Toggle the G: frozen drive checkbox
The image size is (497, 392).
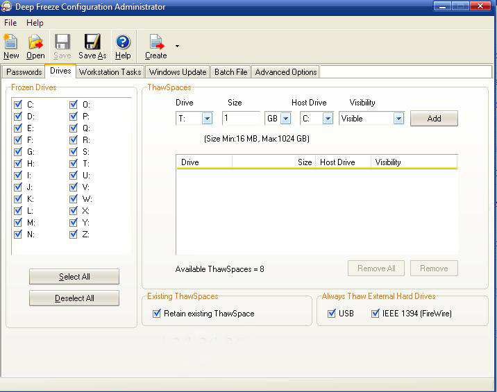coord(18,151)
